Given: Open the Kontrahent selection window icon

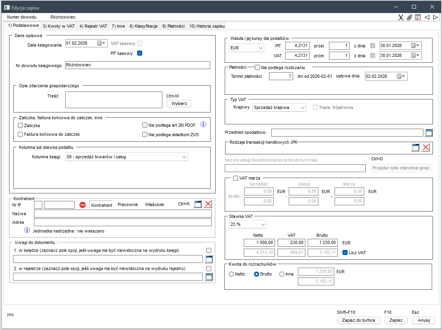Looking at the screenshot, I should click(198, 204).
